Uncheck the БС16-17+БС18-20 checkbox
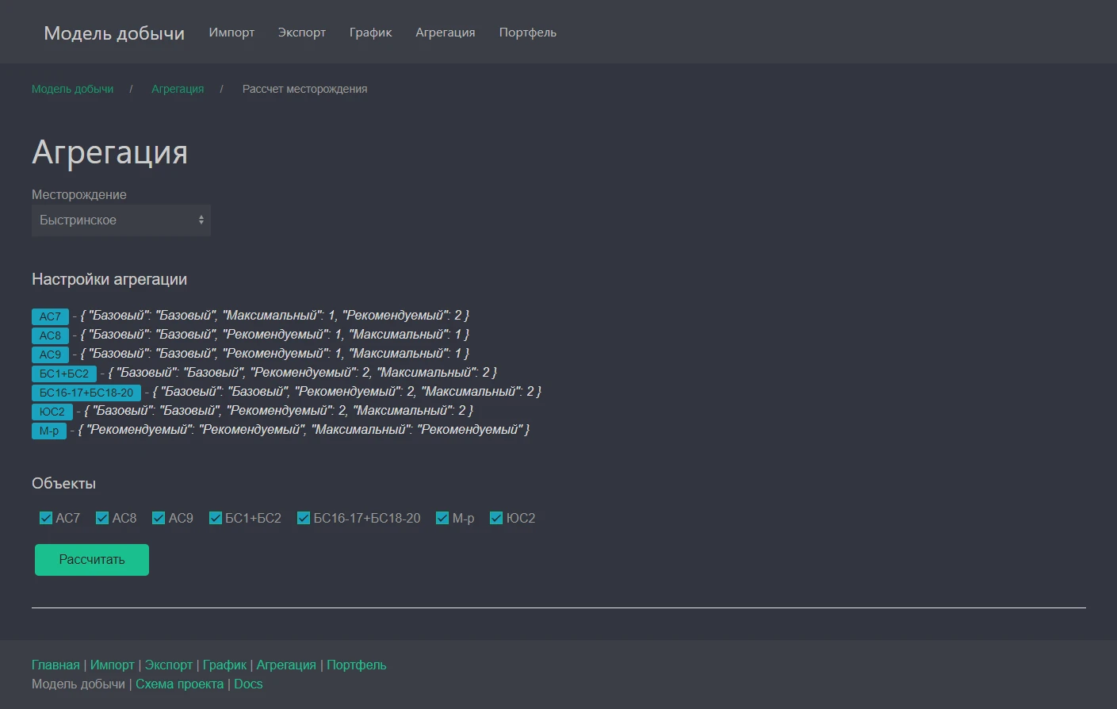This screenshot has width=1117, height=709. (x=303, y=518)
